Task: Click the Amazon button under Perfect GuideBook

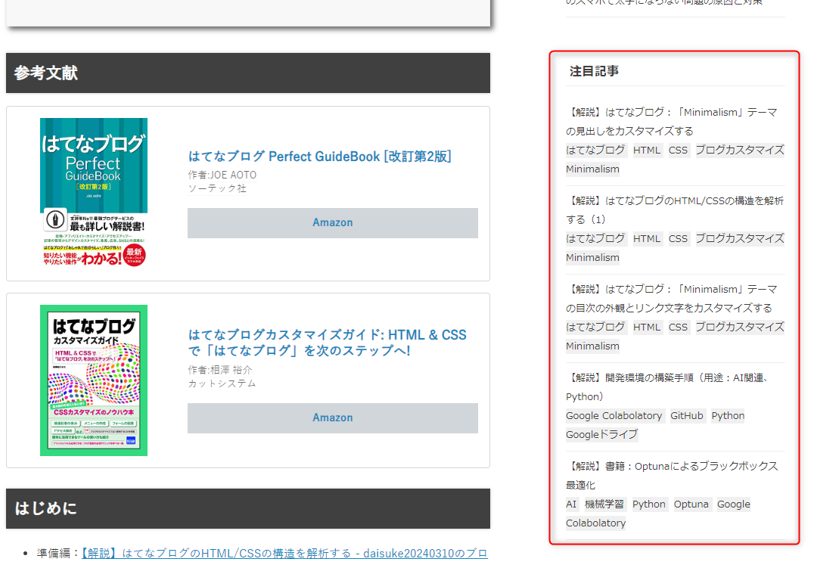Action: pyautogui.click(x=333, y=222)
